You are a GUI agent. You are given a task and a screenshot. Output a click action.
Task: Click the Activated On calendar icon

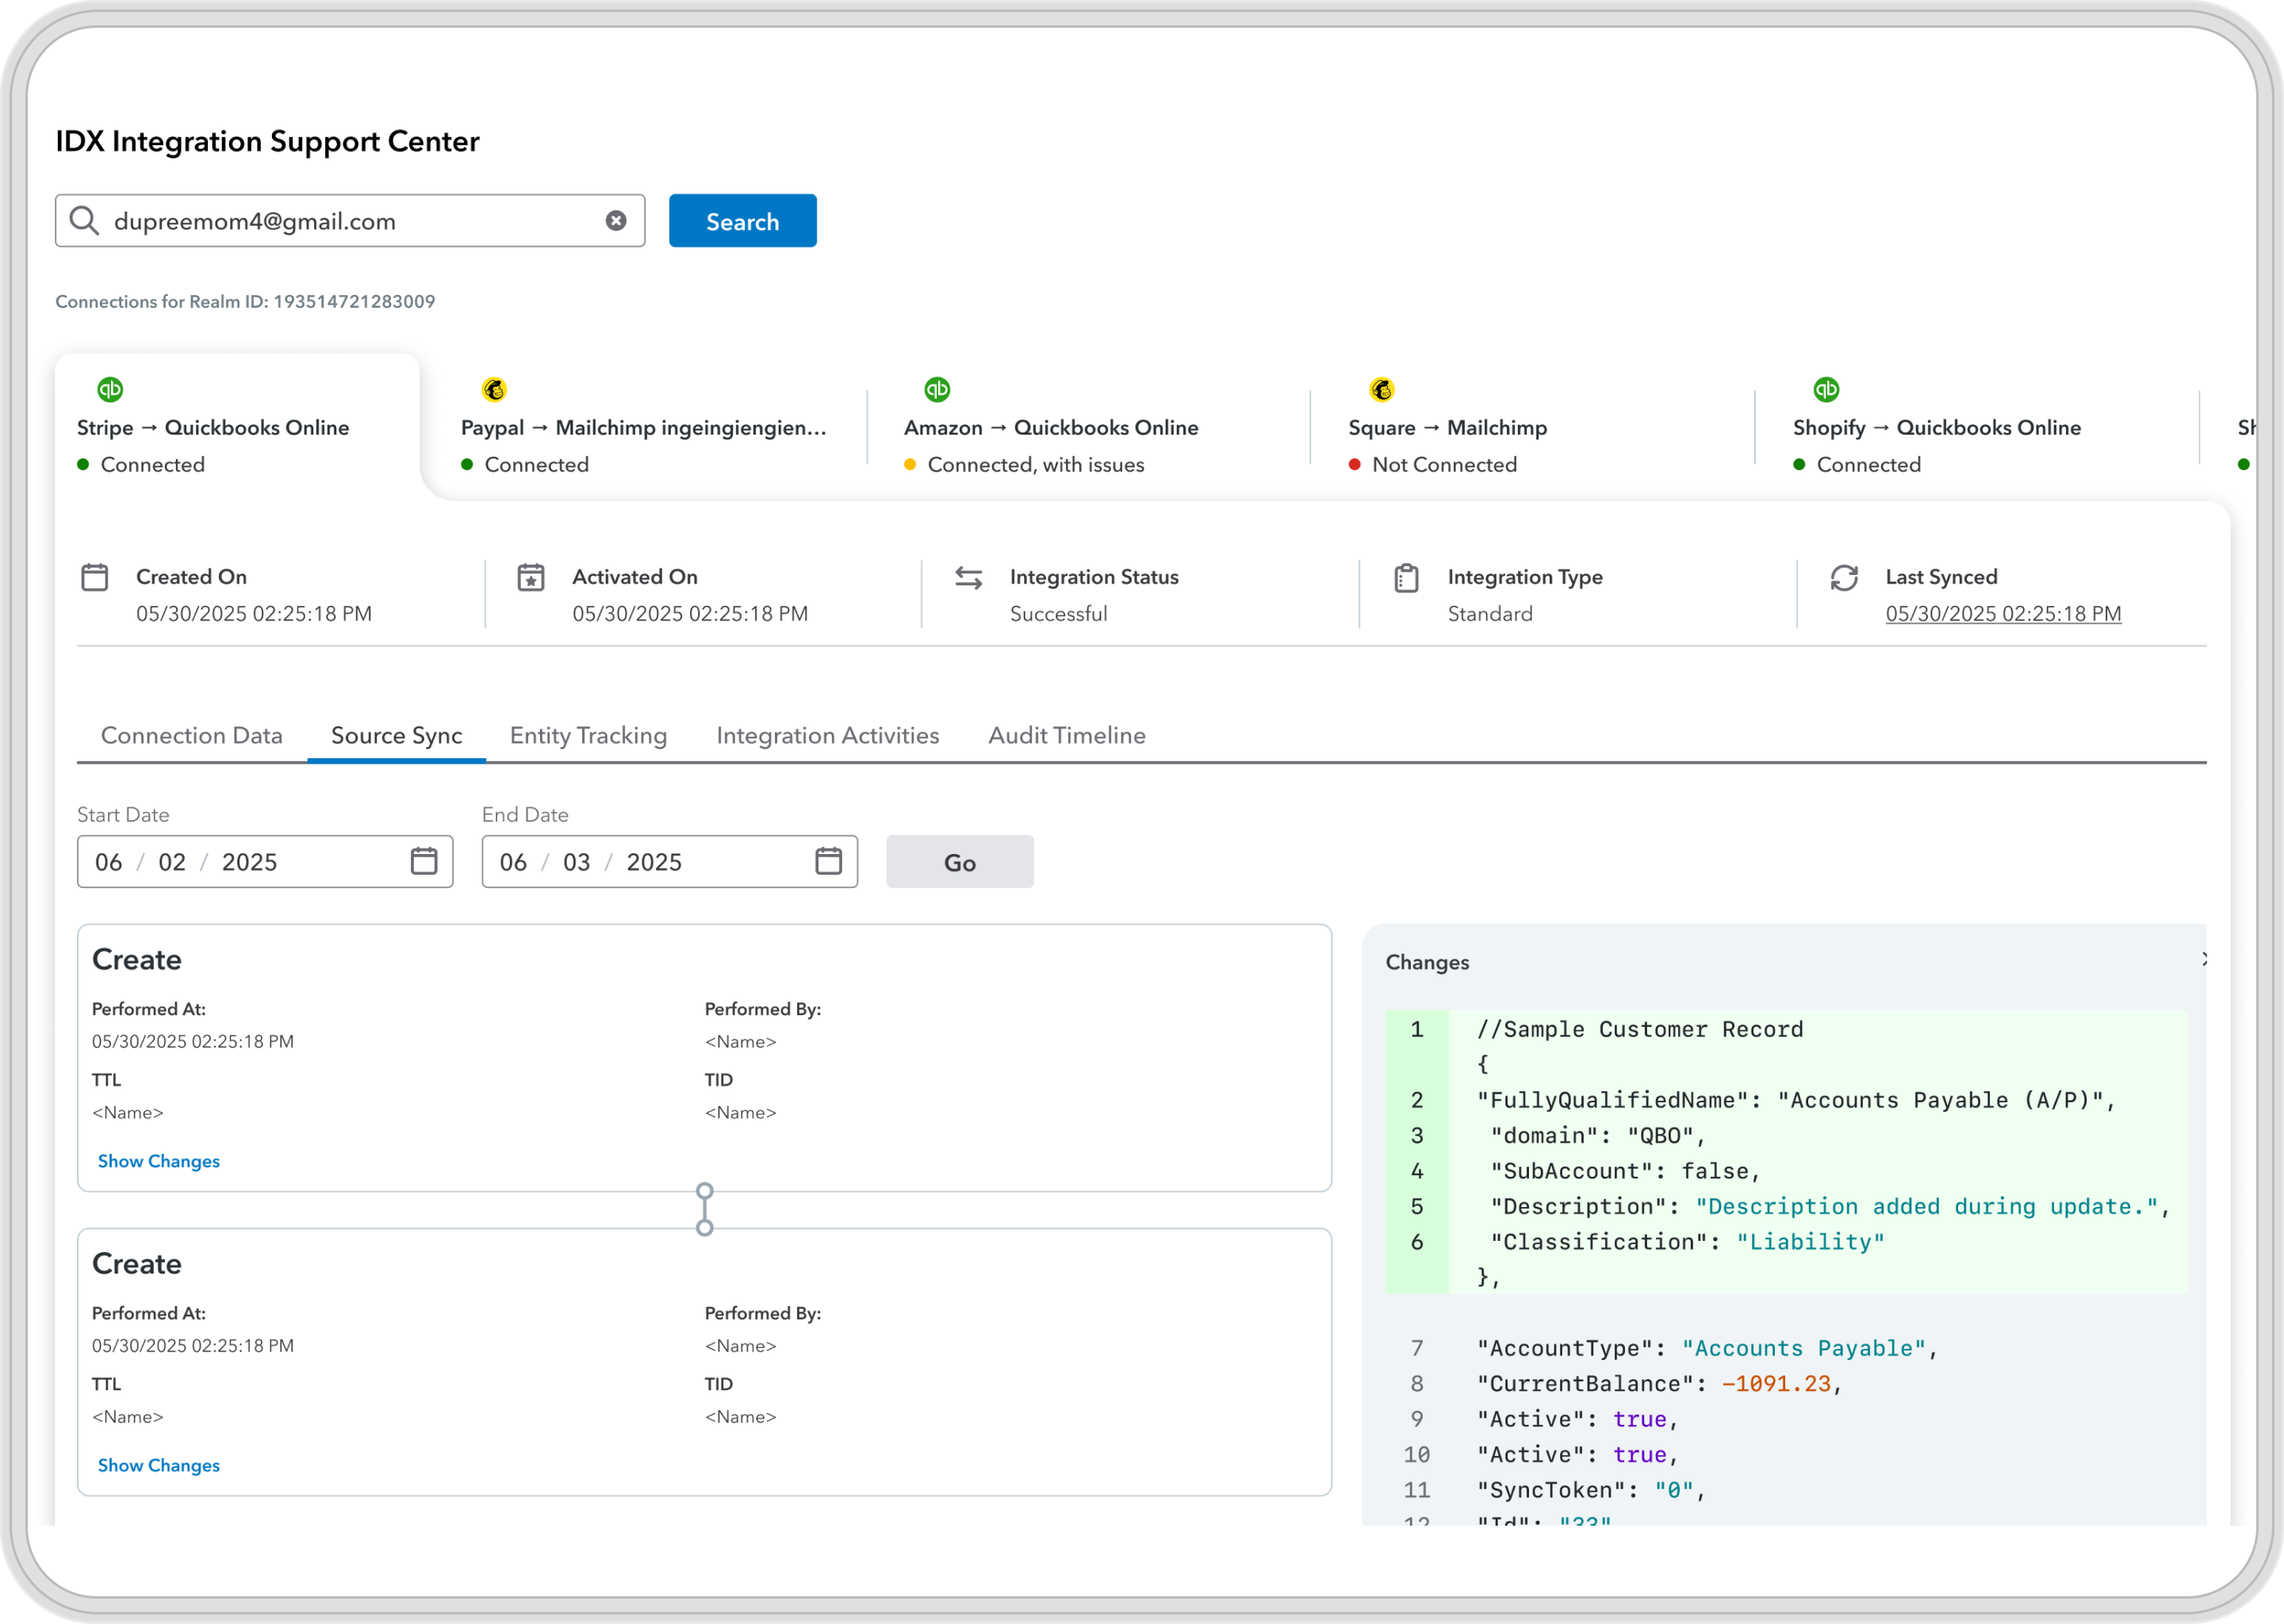[531, 577]
